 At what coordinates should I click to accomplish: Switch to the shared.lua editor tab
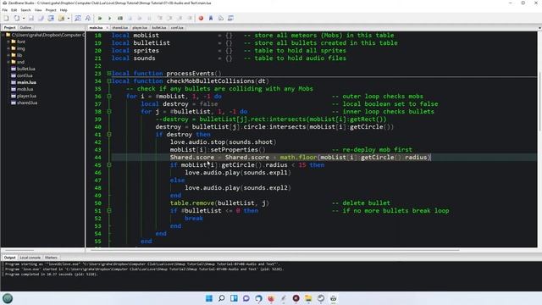[120, 28]
